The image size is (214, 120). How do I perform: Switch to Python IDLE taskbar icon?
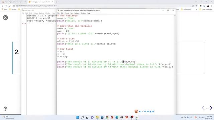tap(137, 117)
